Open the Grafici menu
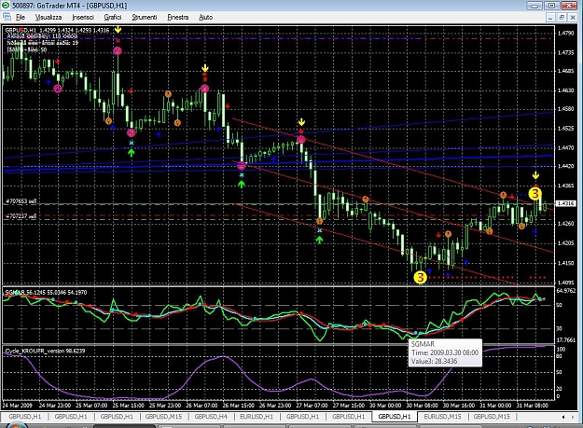Image resolution: width=583 pixels, height=428 pixels. coord(113,17)
